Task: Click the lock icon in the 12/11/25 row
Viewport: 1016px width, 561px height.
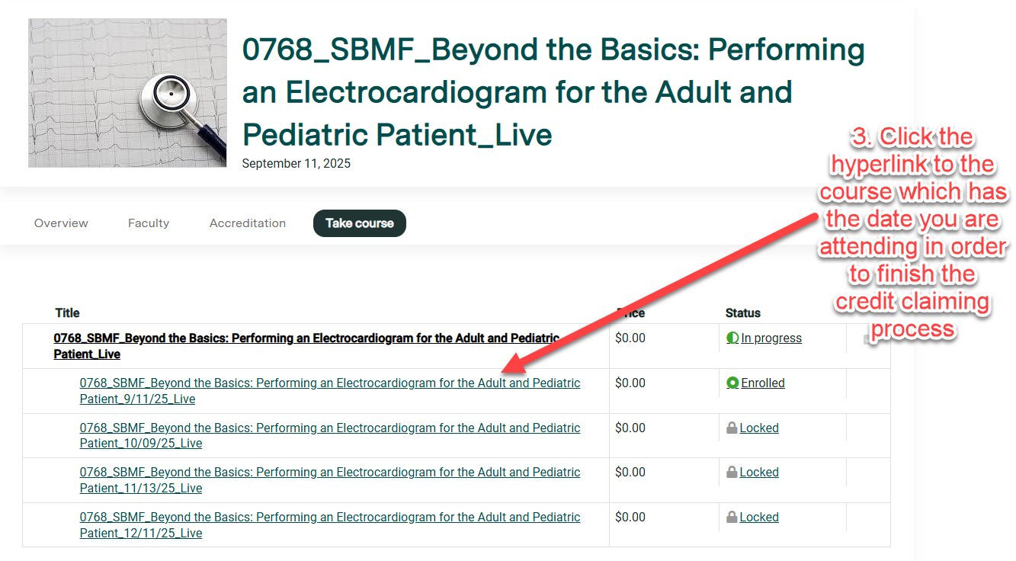Action: [x=732, y=518]
